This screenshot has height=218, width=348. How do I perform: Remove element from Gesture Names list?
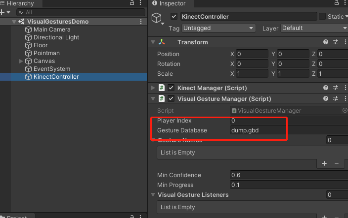337,163
